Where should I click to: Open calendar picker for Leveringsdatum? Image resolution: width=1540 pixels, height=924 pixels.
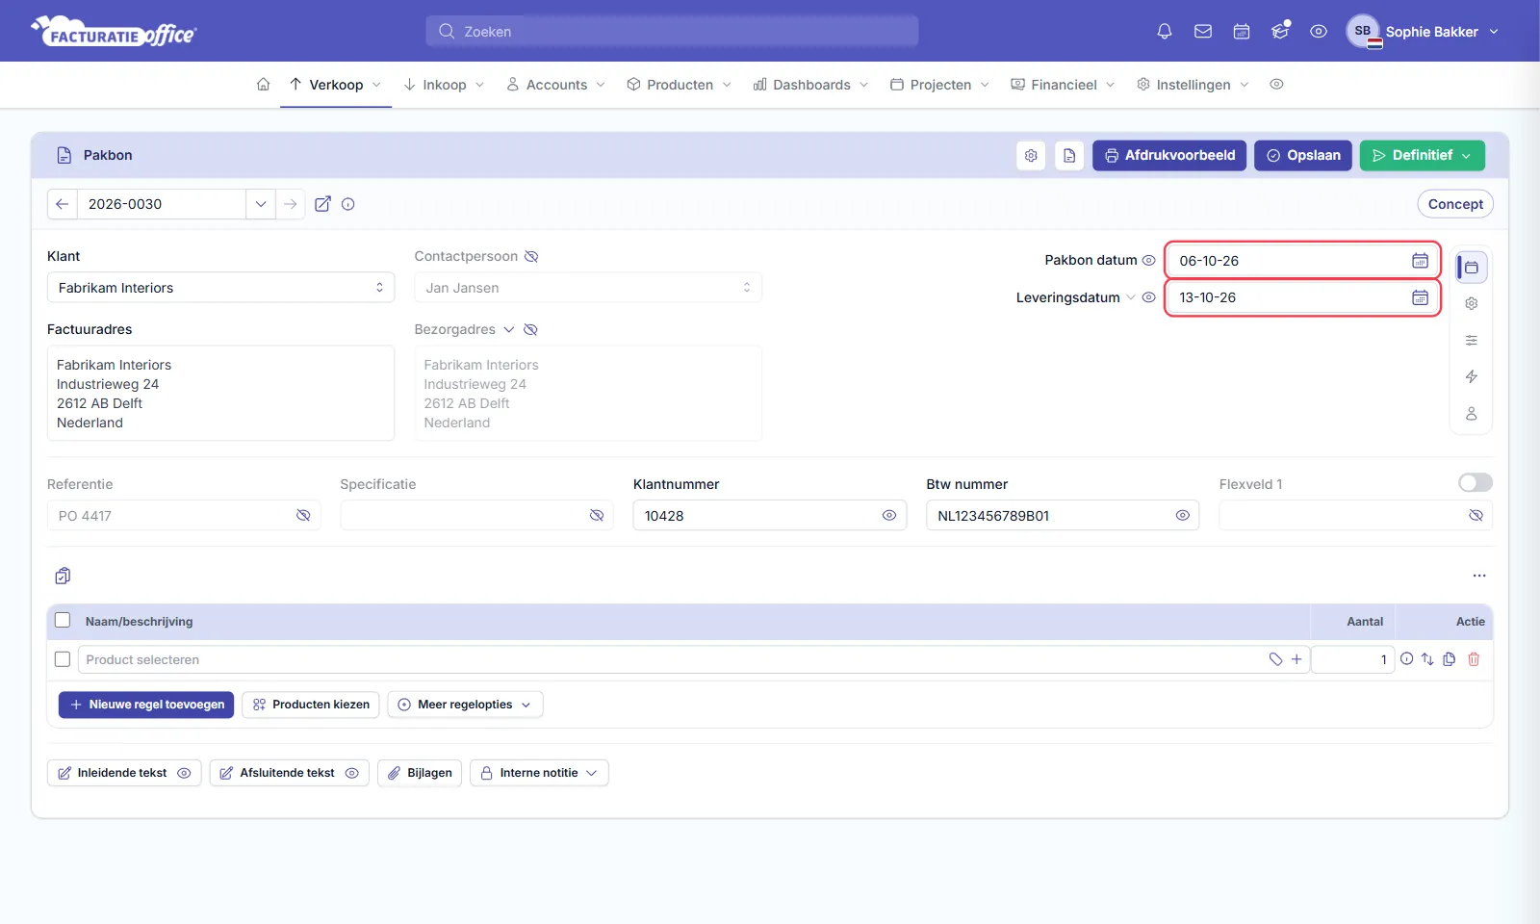click(1420, 297)
